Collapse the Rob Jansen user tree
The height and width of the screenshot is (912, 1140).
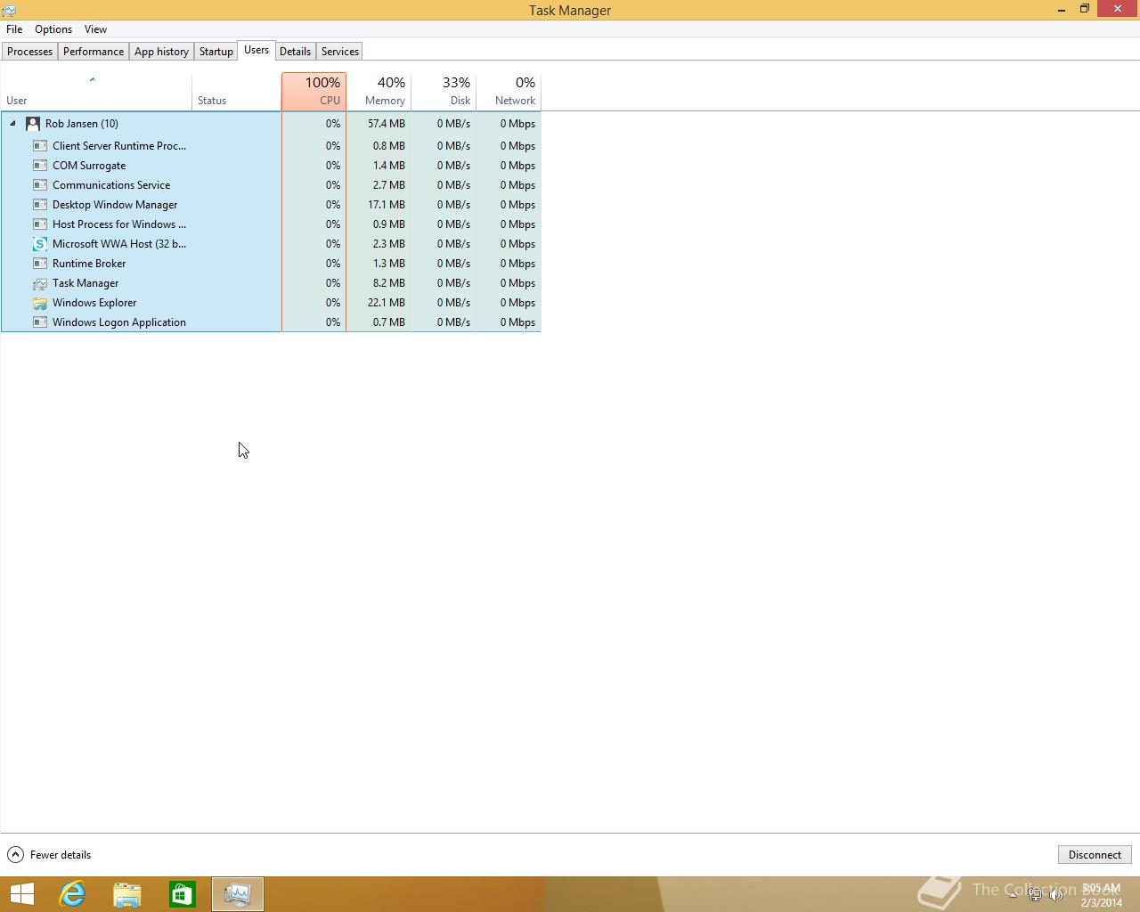coord(12,124)
